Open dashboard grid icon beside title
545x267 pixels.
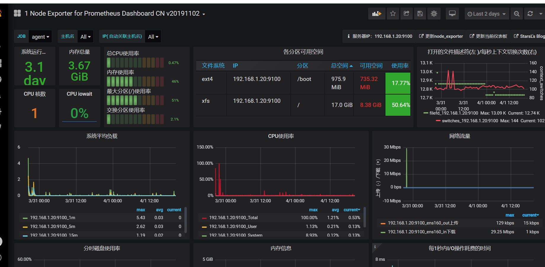17,13
